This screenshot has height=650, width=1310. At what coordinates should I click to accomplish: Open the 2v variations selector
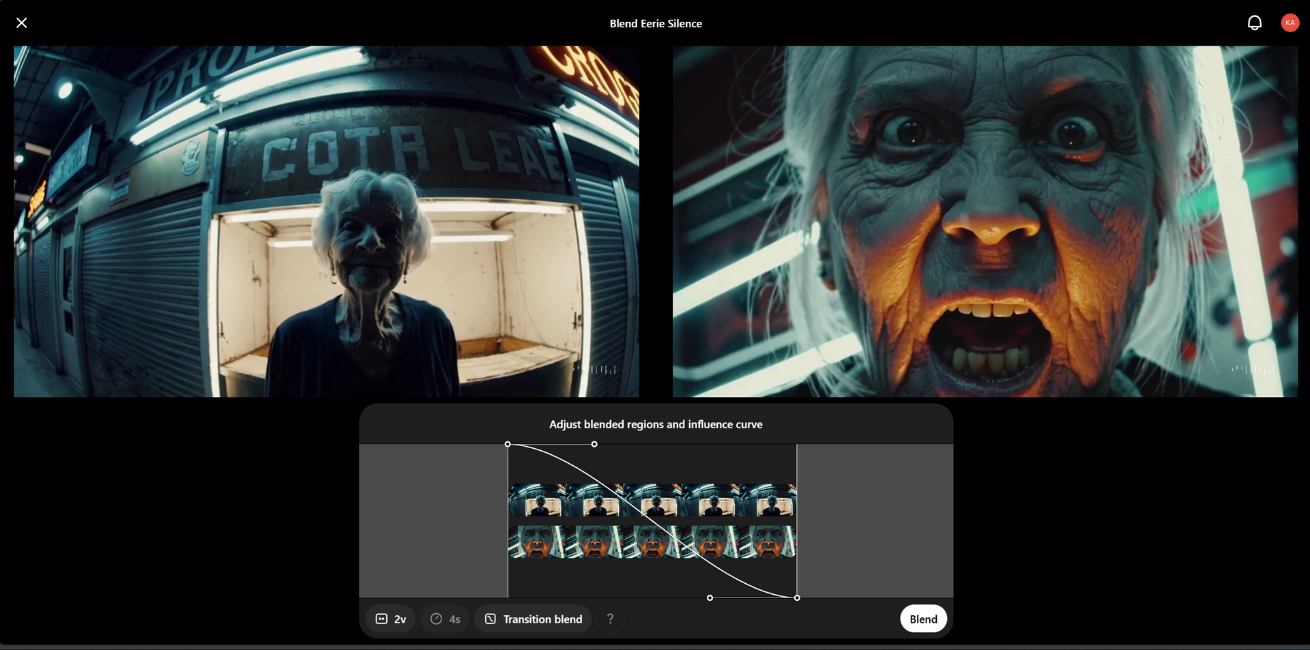click(390, 619)
